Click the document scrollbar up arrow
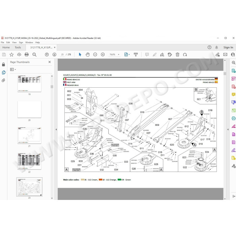 point(225,60)
